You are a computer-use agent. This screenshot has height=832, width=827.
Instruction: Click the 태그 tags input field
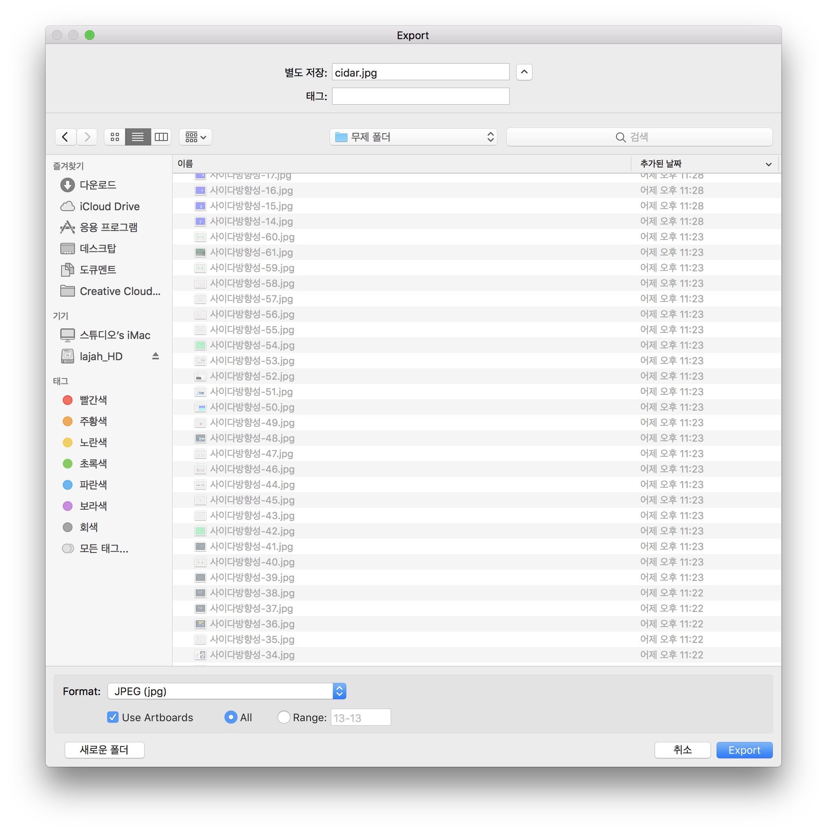(x=420, y=96)
